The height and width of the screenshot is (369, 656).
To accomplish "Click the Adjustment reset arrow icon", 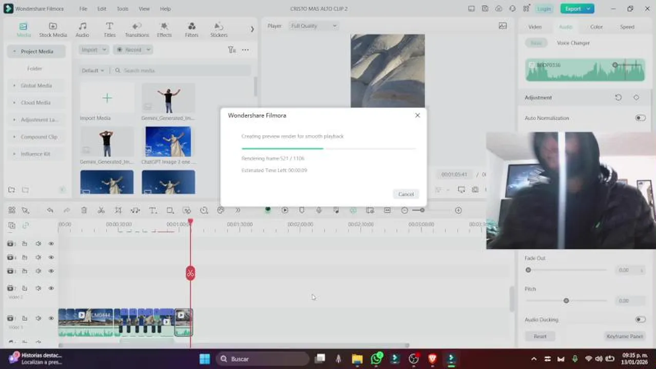I will pos(618,97).
